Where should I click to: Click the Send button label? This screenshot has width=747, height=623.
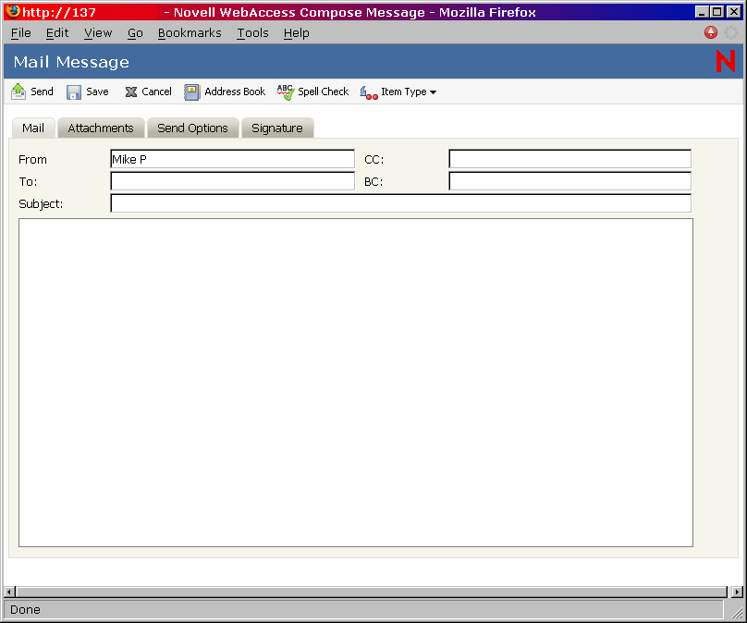(42, 92)
